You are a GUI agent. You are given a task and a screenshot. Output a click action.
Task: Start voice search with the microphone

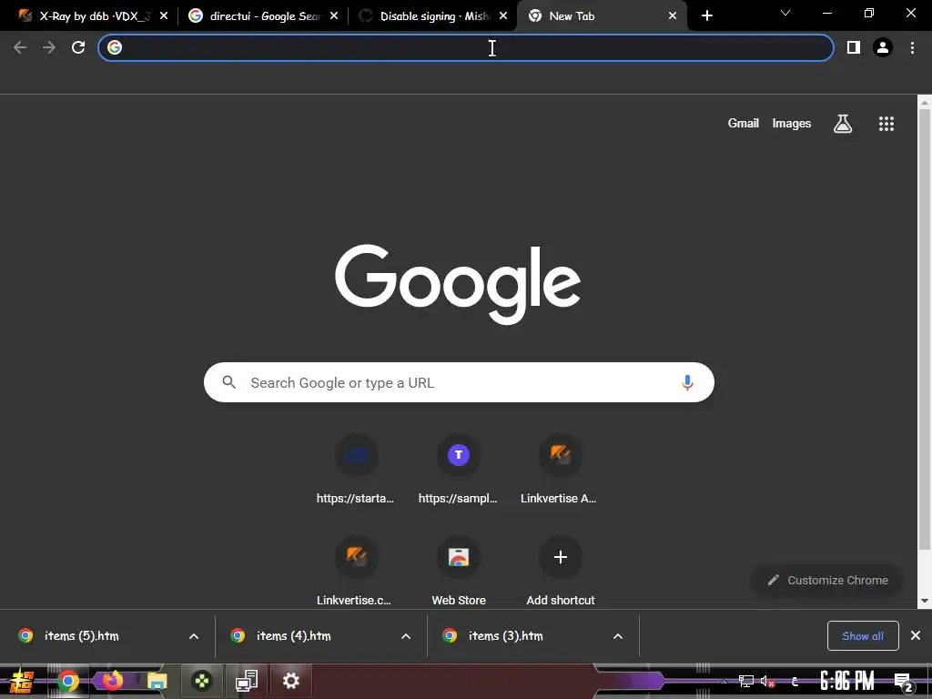[687, 382]
